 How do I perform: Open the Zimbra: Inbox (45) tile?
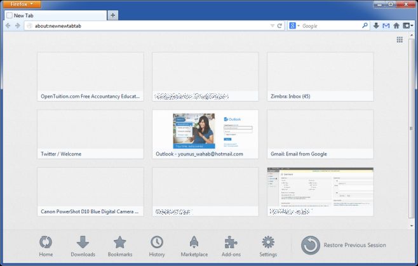pyautogui.click(x=320, y=77)
